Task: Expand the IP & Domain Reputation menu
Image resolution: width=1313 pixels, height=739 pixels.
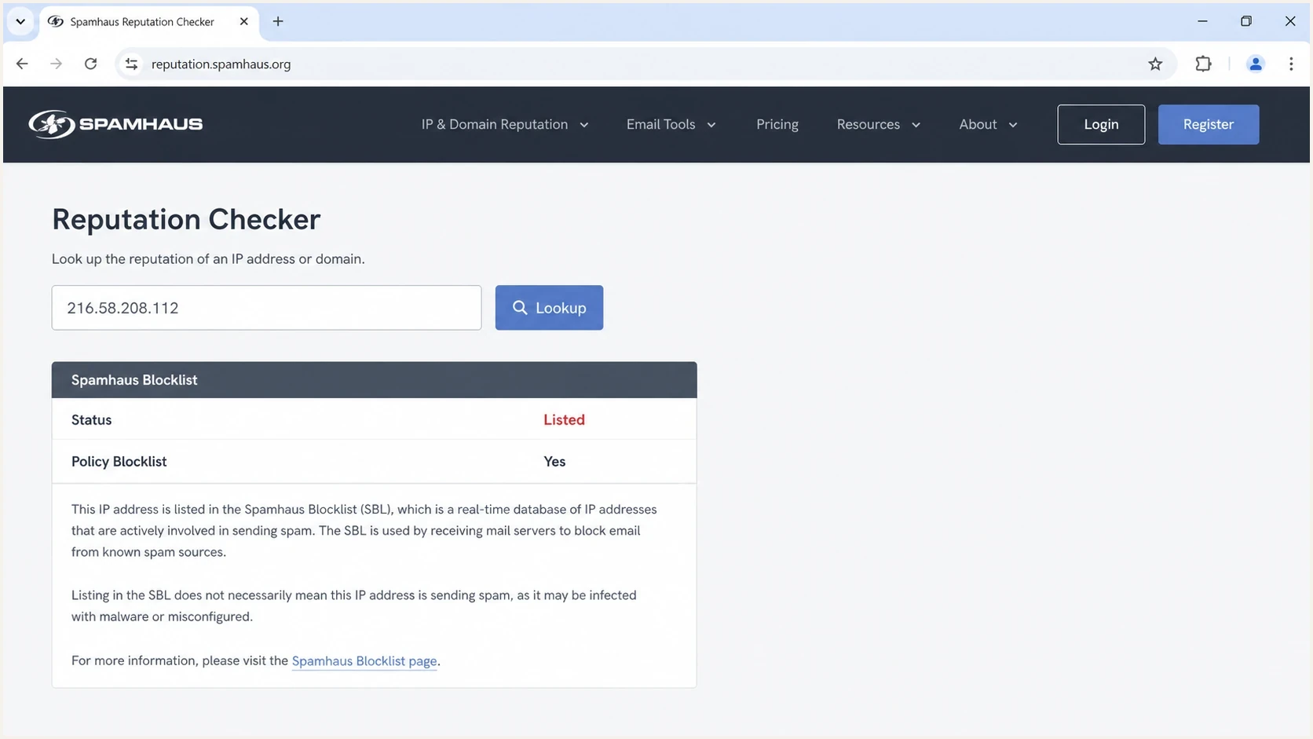Action: [505, 124]
